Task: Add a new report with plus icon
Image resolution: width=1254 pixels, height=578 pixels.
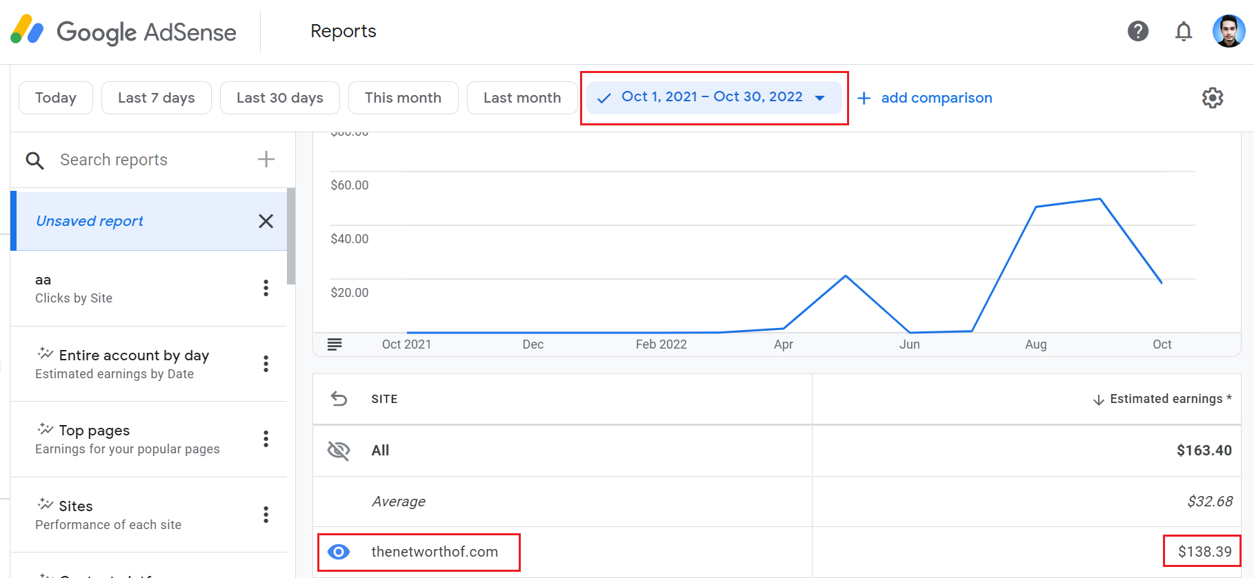Action: 266,159
